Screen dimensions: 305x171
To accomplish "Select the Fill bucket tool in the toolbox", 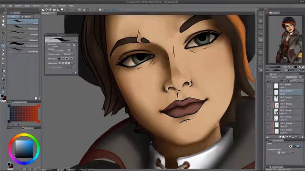I will (3, 75).
